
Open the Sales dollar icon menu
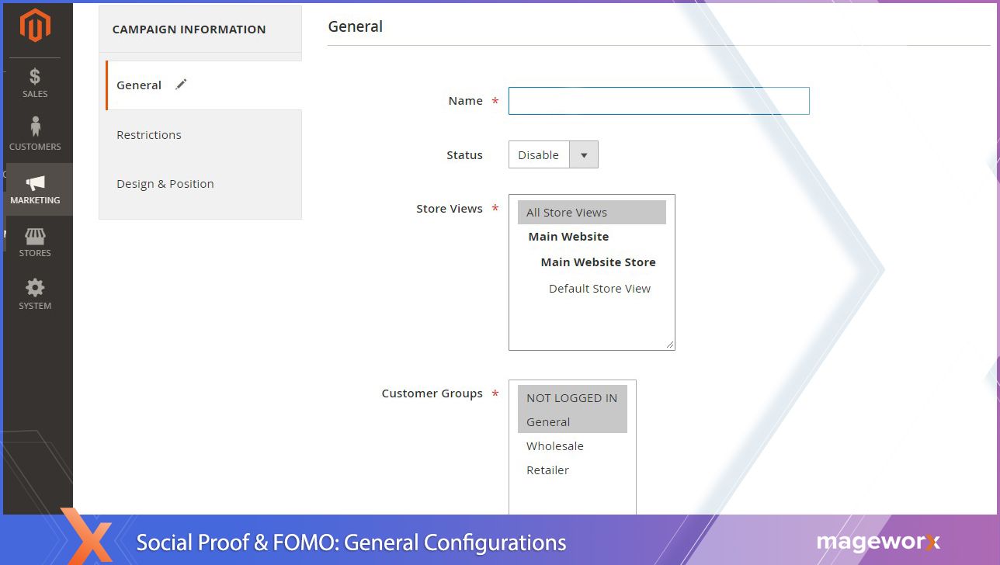(x=35, y=82)
